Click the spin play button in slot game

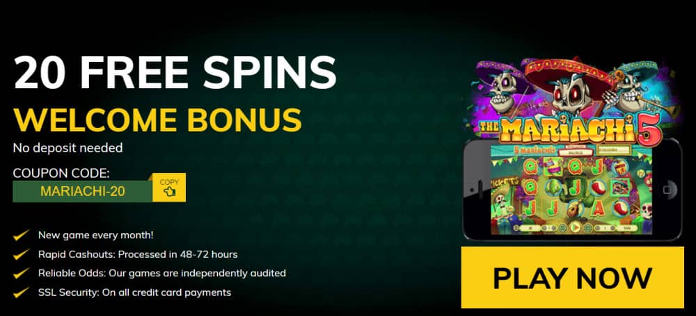(x=576, y=228)
